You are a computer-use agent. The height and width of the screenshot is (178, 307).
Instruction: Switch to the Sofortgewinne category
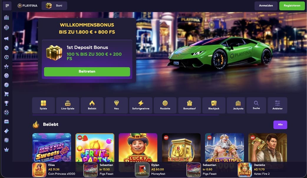click(141, 105)
